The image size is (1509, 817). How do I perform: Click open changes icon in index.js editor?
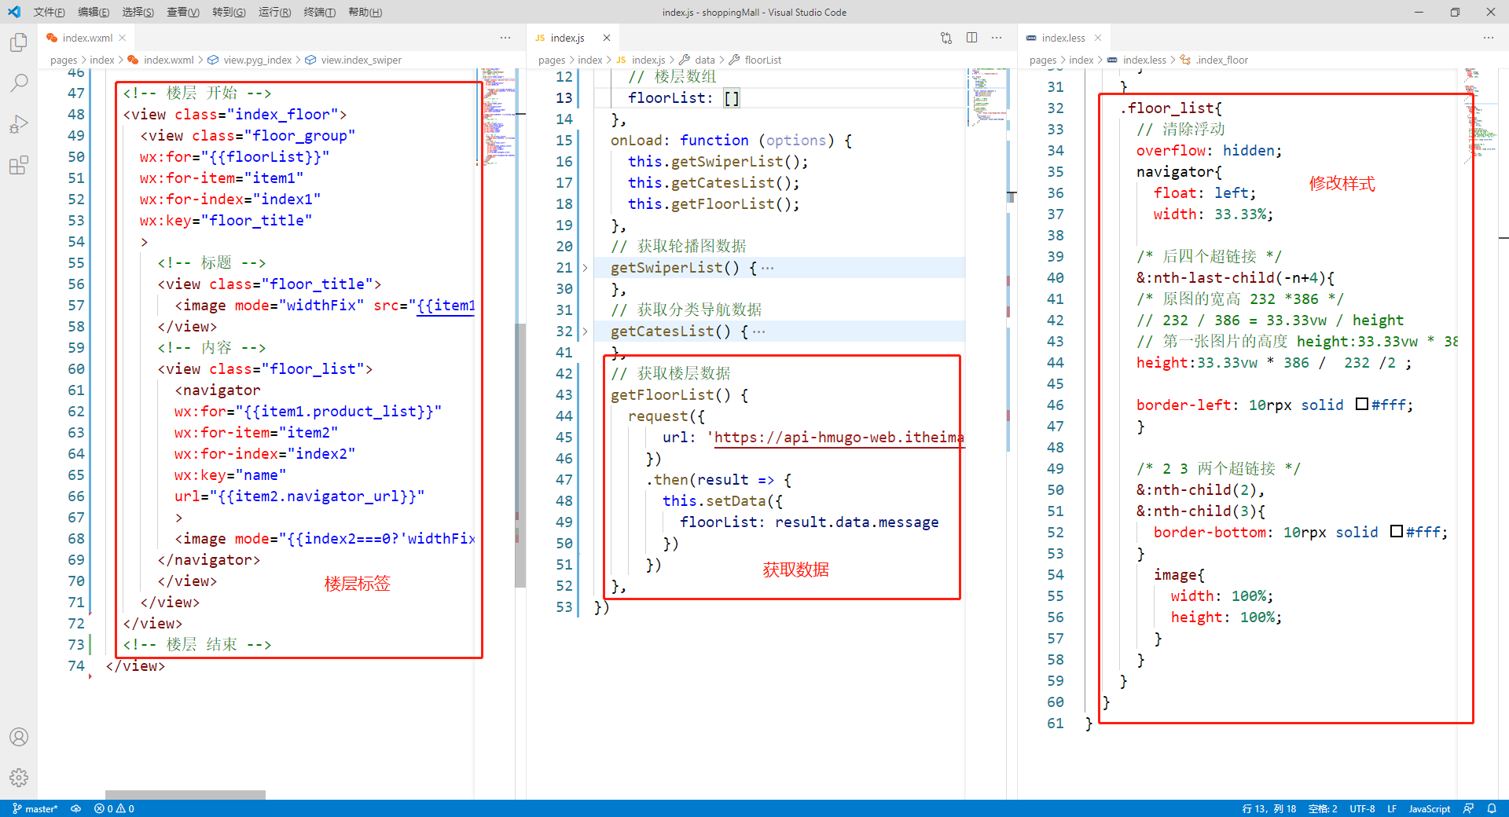946,38
